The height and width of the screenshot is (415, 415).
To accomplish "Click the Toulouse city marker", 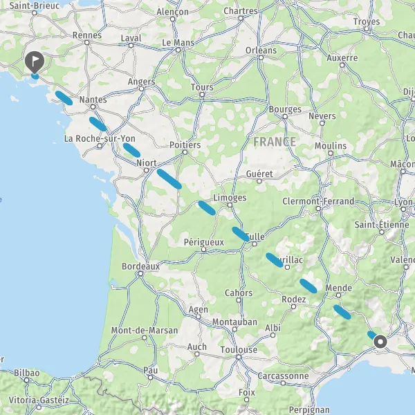I will coord(239,357).
